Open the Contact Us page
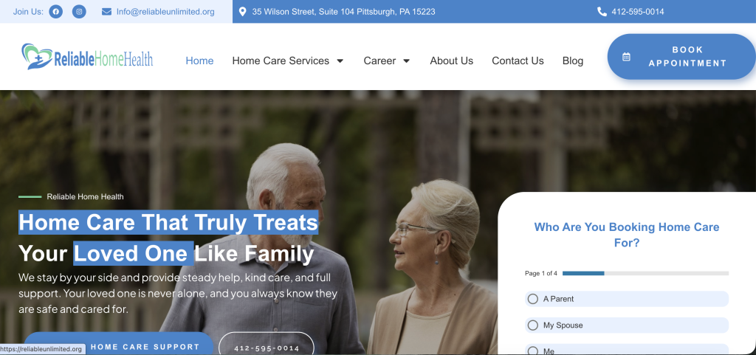756x355 pixels. point(518,61)
